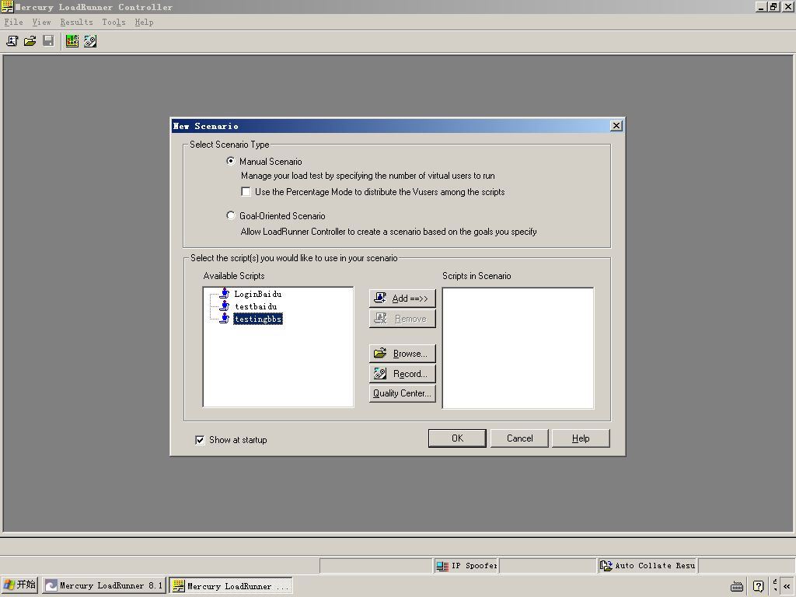796x597 pixels.
Task: Click the testingbbs script vuser icon
Action: click(225, 318)
